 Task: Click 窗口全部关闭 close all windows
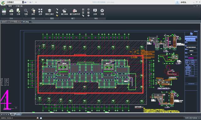(x=75, y=12)
